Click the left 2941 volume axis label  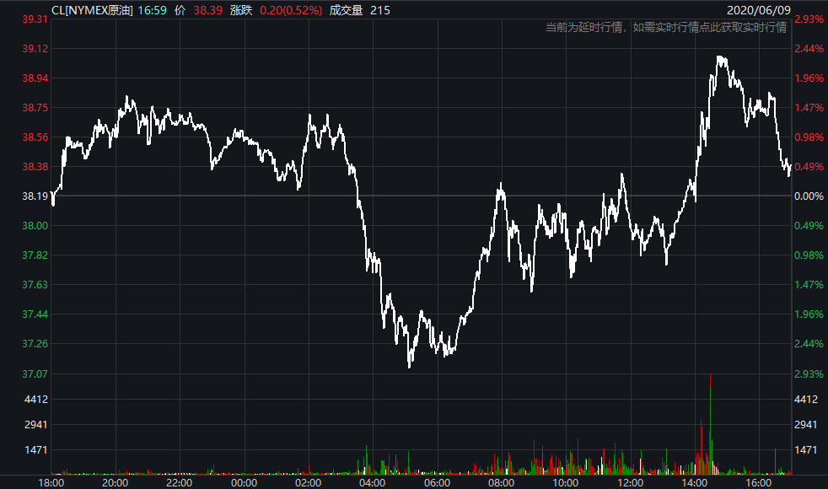click(36, 425)
